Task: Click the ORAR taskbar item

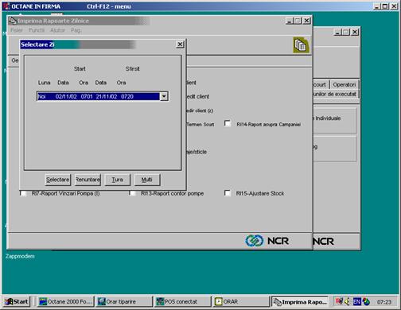Action: 241,301
